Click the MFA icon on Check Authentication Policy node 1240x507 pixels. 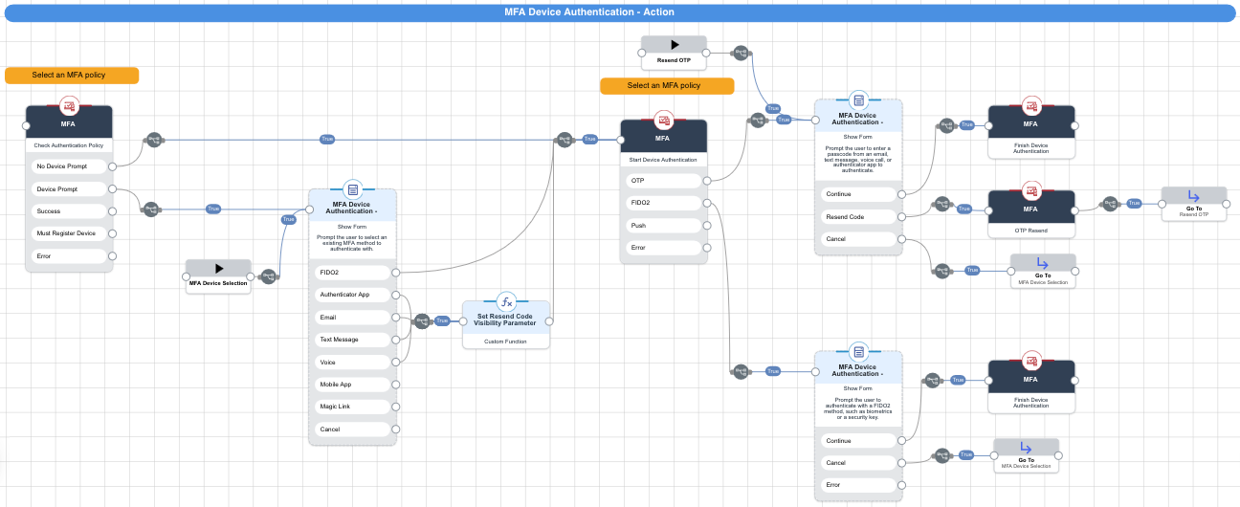coord(69,105)
